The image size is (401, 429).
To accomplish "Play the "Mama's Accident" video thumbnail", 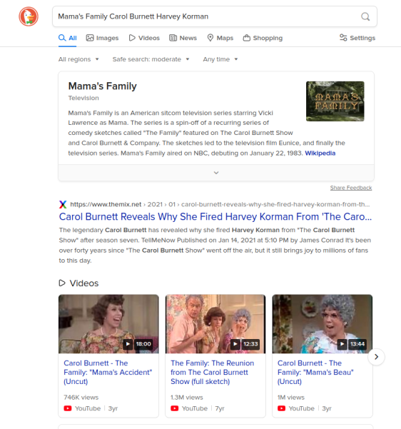I will pos(108,324).
